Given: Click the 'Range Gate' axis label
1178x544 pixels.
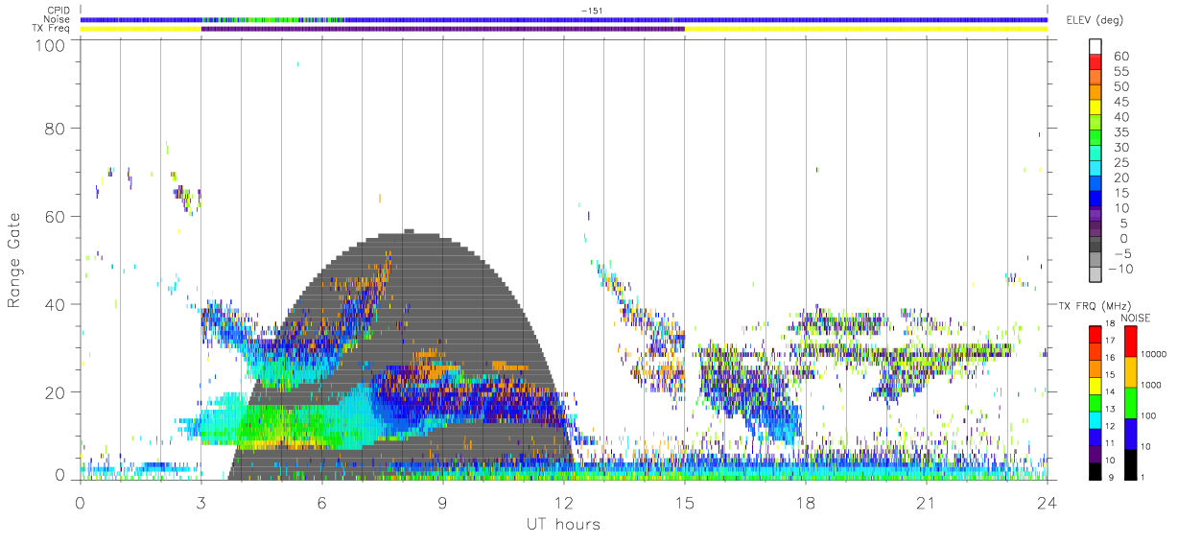Looking at the screenshot, I should (x=14, y=260).
